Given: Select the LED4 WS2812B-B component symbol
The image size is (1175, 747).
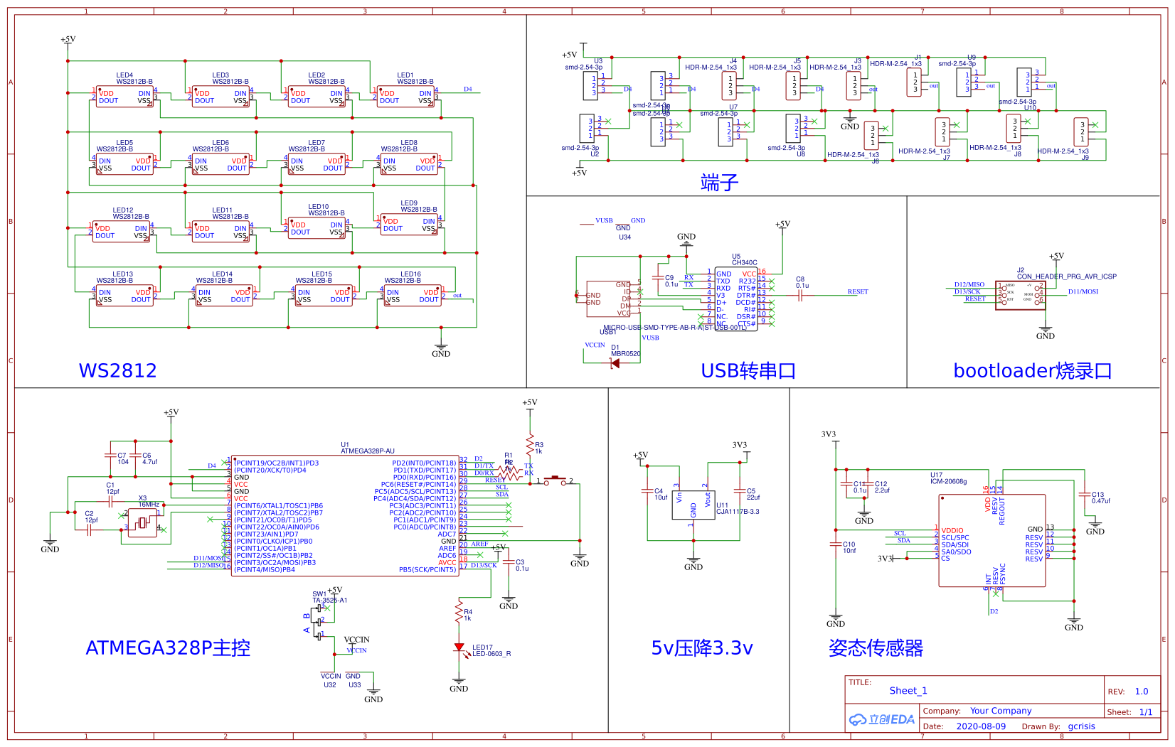Looking at the screenshot, I should [124, 97].
